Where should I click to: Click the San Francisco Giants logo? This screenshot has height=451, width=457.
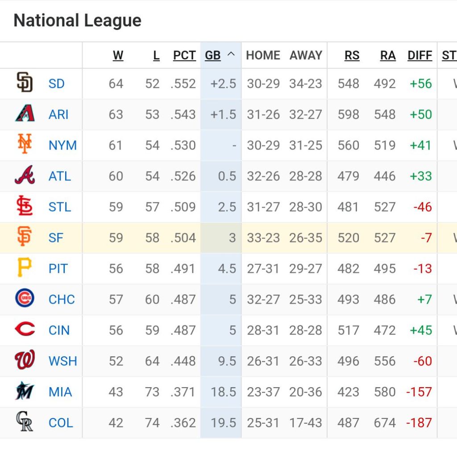pyautogui.click(x=25, y=237)
